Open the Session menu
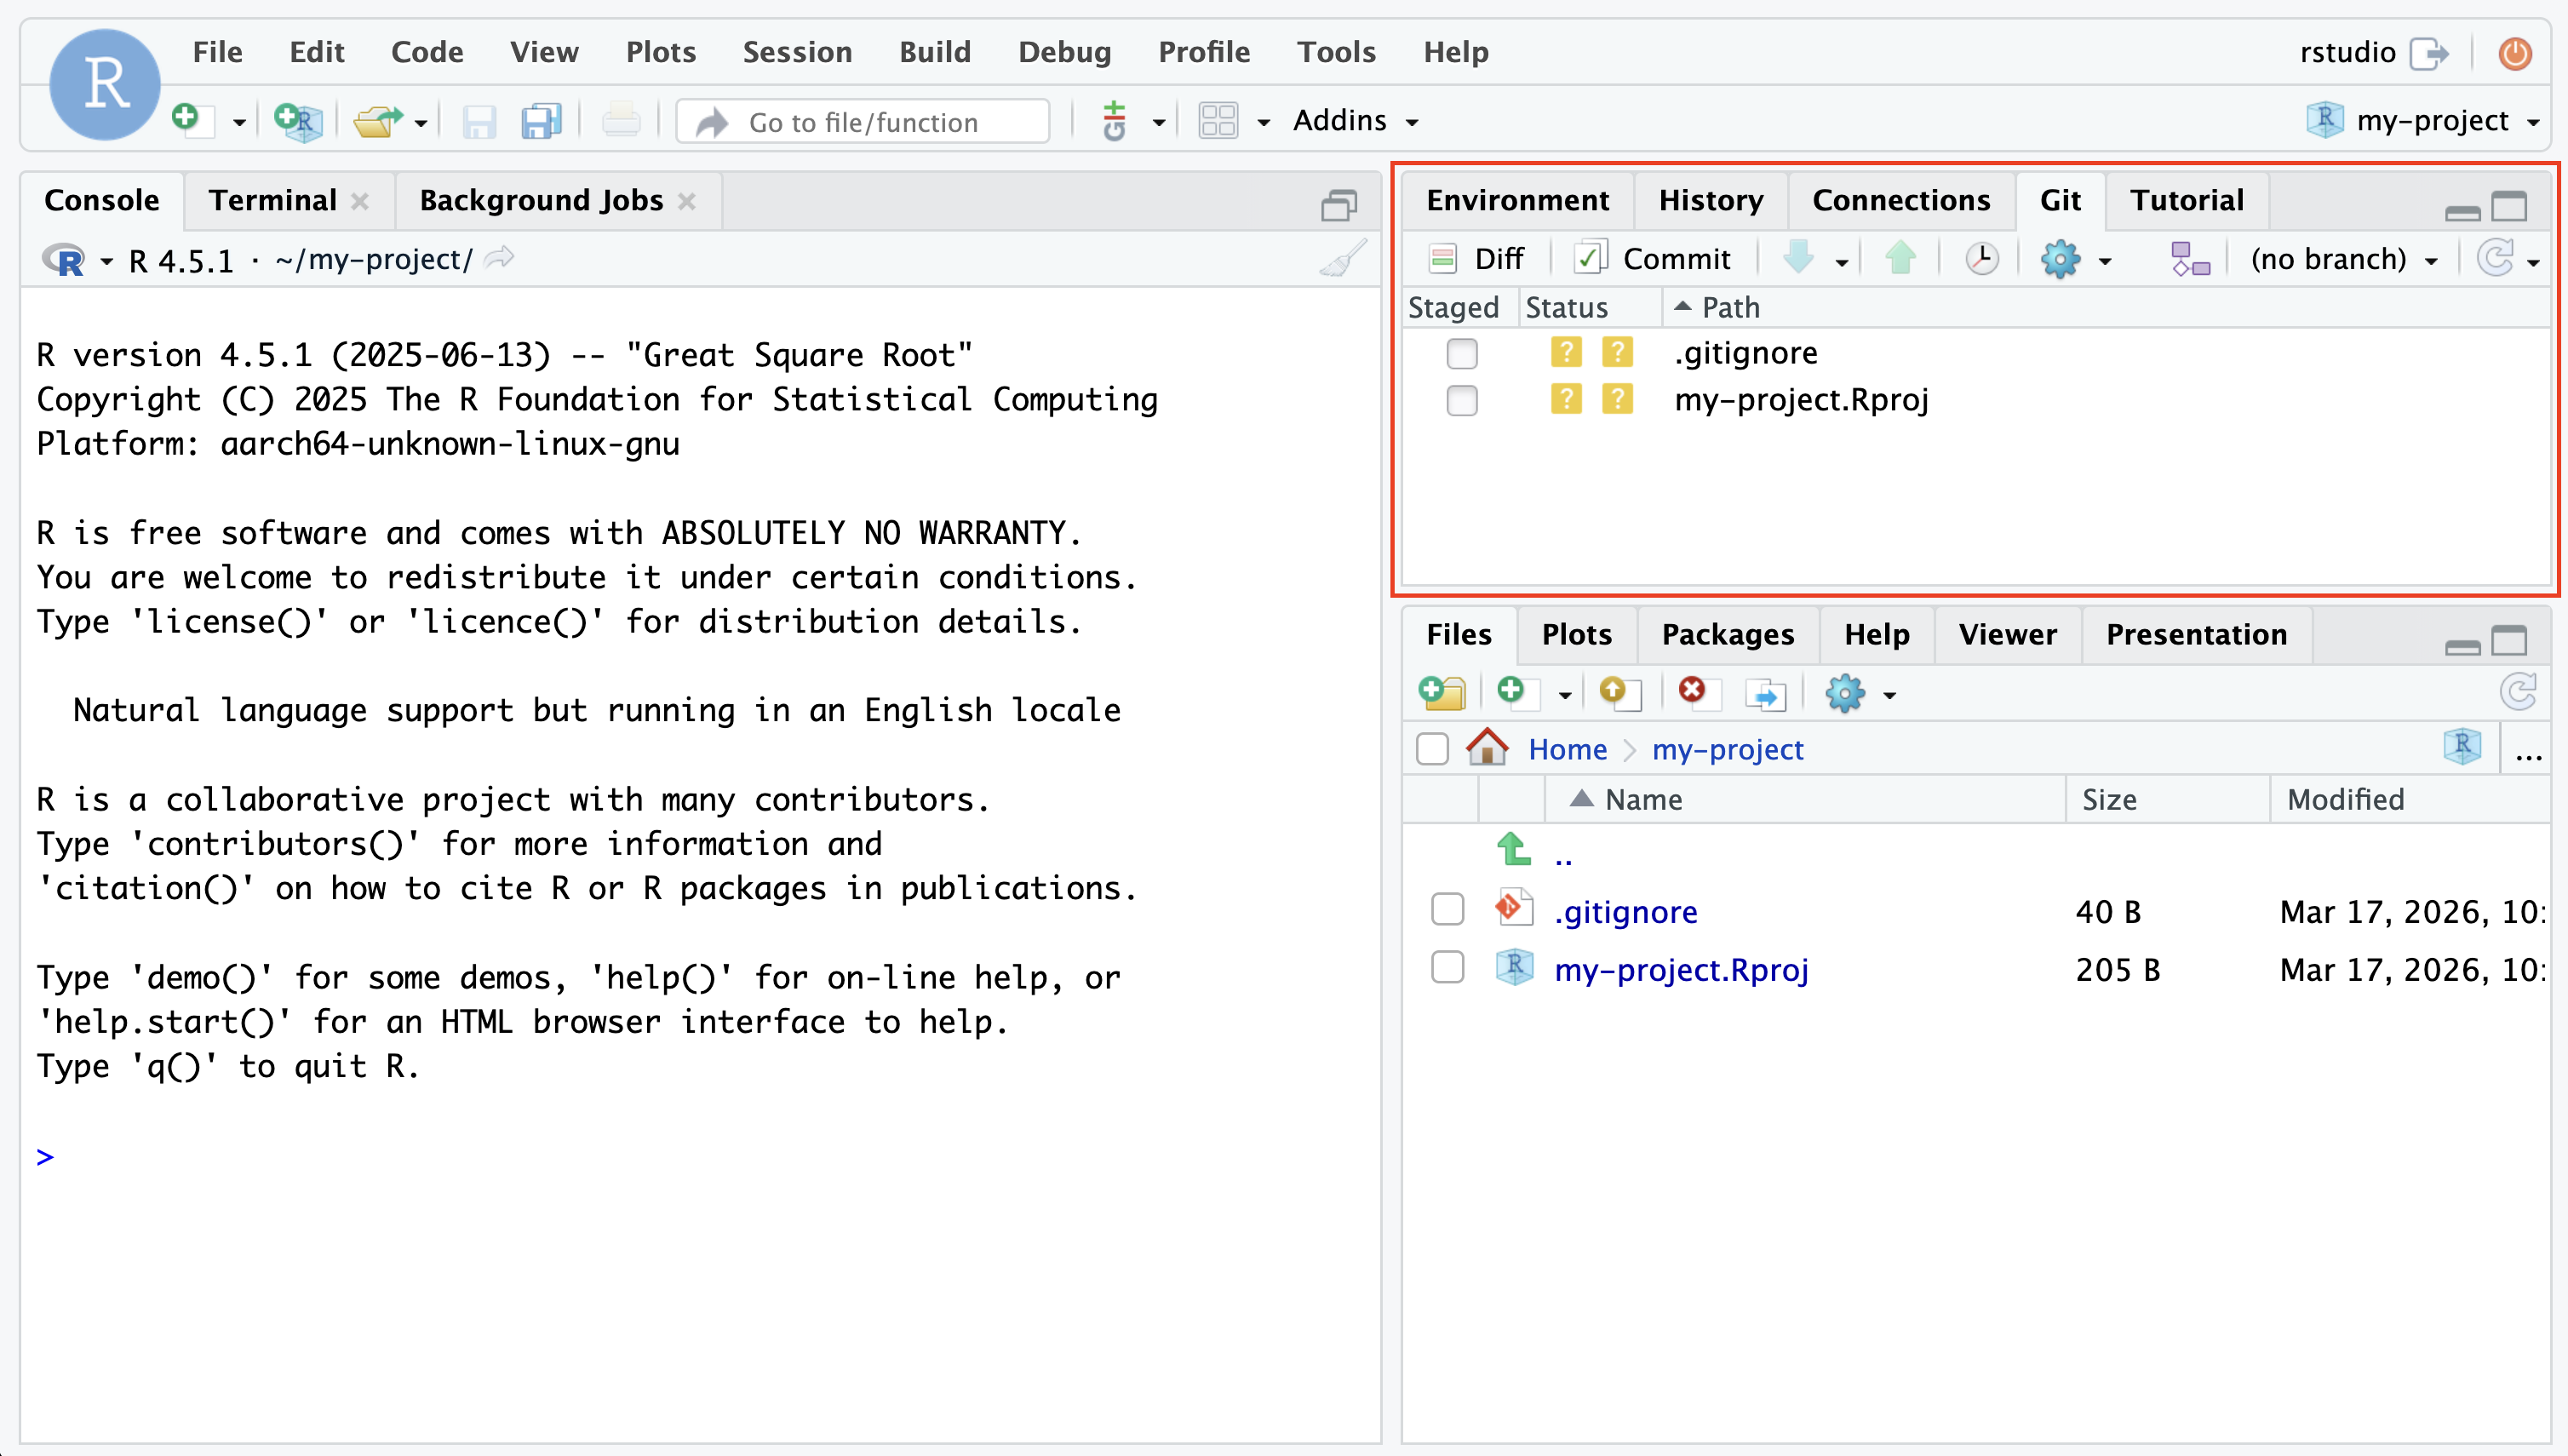 (797, 52)
